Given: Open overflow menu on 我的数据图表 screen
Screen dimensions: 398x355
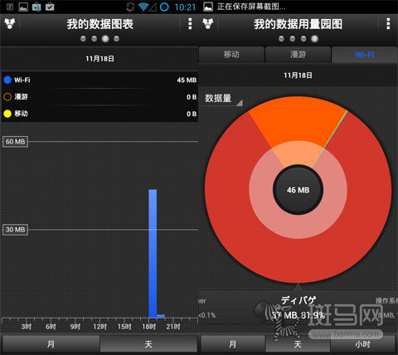Looking at the screenshot, I should (x=190, y=24).
